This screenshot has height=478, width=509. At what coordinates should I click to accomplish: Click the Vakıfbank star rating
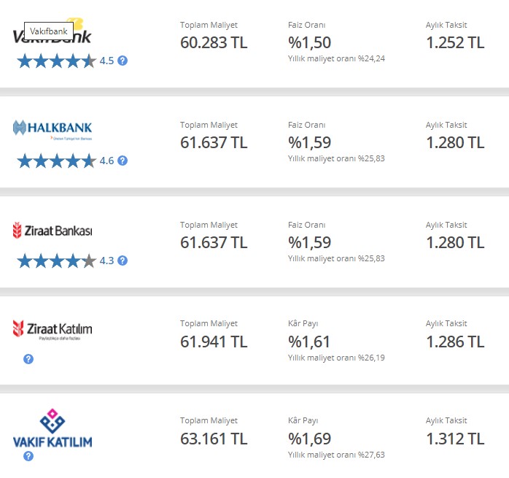click(x=57, y=61)
